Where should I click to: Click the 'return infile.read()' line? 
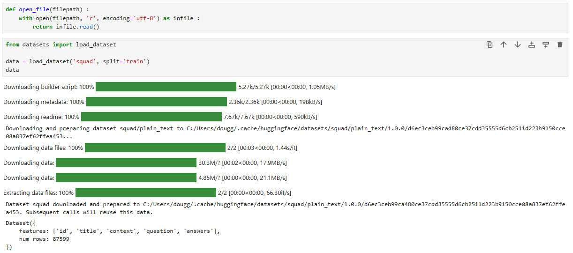click(66, 27)
